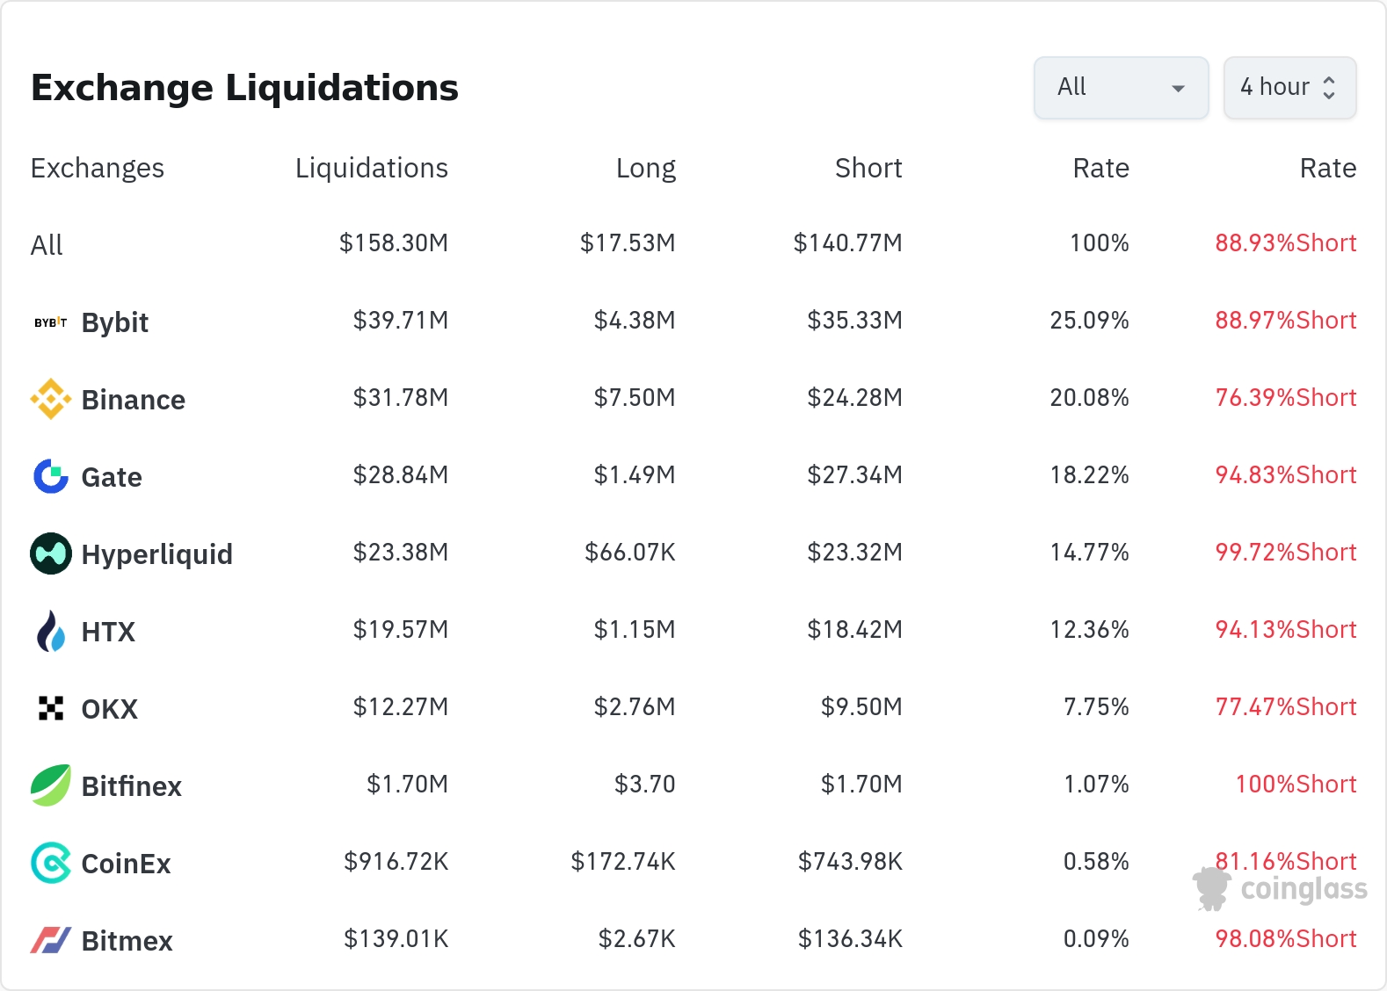Click the coinglass watermark logo
The image size is (1387, 991).
pyautogui.click(x=1280, y=889)
